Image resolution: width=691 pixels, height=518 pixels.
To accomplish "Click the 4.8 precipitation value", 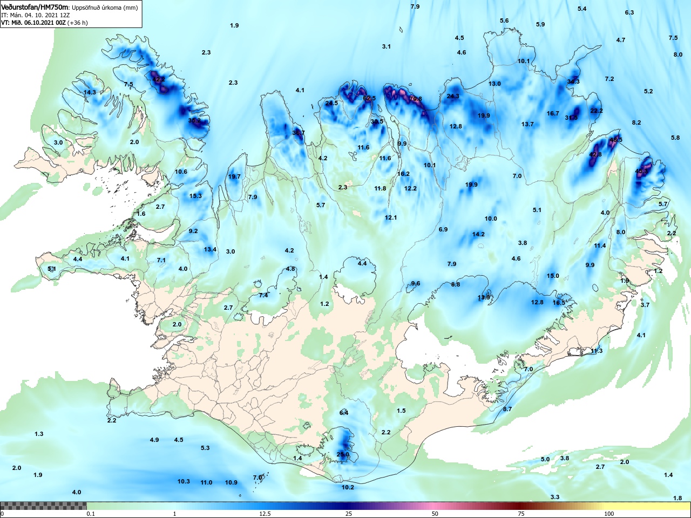I will tap(290, 269).
